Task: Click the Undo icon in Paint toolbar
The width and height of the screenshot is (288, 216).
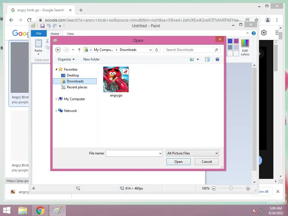Action: point(49,26)
